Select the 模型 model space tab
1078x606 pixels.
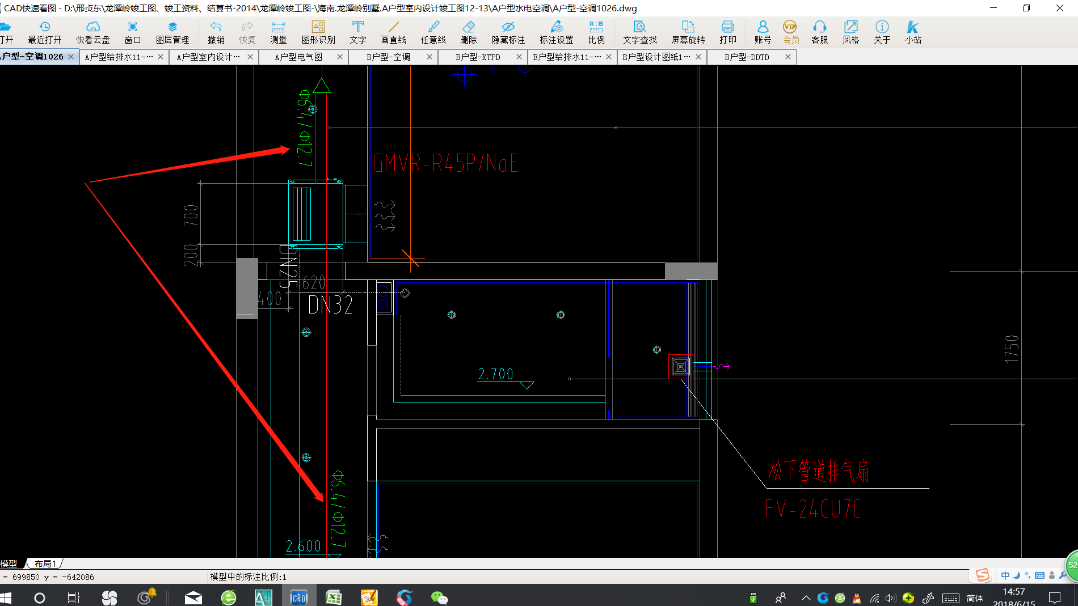click(10, 563)
